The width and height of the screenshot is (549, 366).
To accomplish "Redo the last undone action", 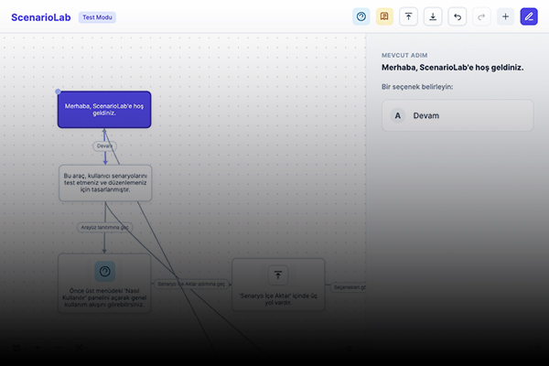I will [x=481, y=16].
